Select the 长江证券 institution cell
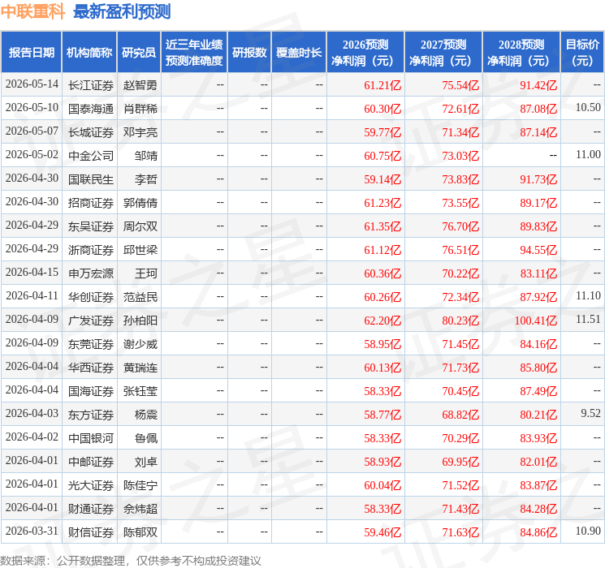Image resolution: width=605 pixels, height=568 pixels. pos(91,85)
